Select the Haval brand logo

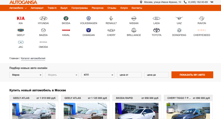[x=66, y=30]
